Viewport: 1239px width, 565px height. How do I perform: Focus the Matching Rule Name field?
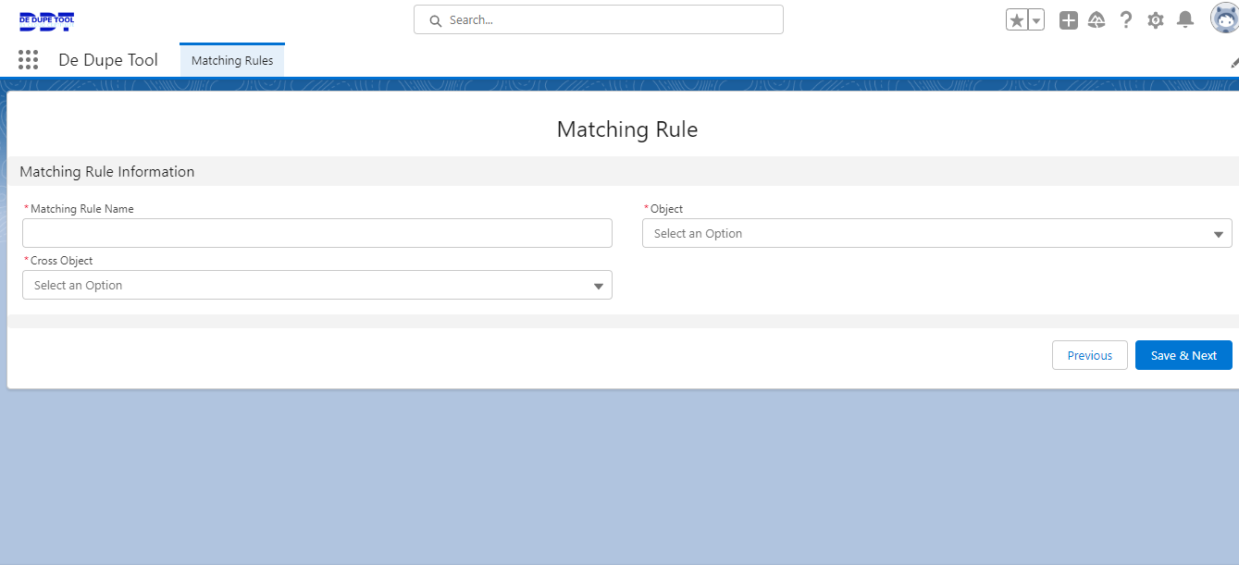(x=316, y=233)
